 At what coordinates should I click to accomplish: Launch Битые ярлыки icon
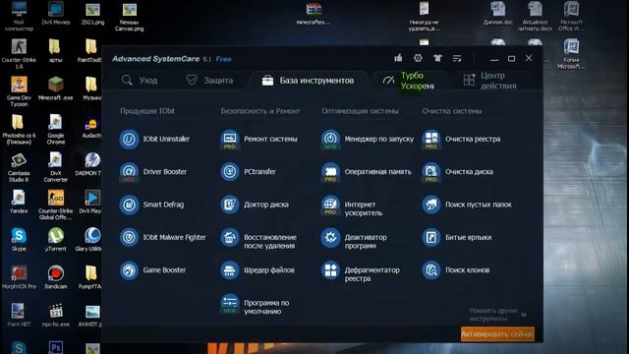pos(431,238)
